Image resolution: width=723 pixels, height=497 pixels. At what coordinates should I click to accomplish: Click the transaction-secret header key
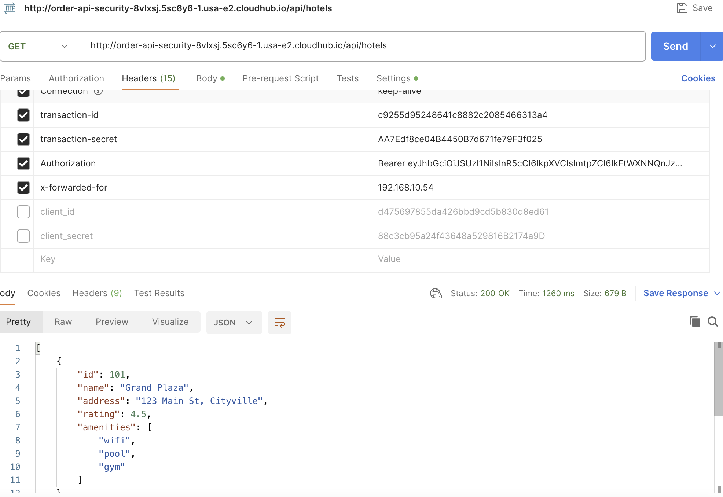click(79, 139)
